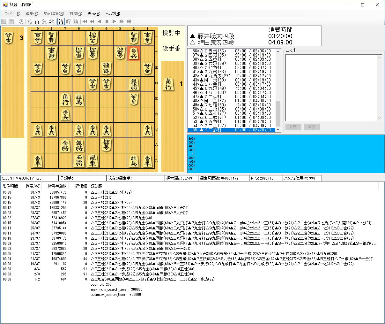Open the ファイル(F) menu
Screen dimensions: 385x324
(x=12, y=14)
